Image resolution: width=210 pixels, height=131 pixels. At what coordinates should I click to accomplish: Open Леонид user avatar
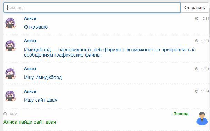[202, 119]
